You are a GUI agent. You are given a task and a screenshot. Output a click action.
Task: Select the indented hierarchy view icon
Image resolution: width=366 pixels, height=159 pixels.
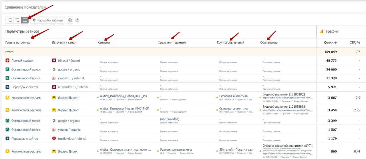(17, 20)
